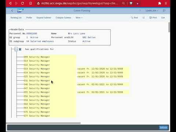
Task: Click the find-next icon beside Find
Action: [x=144, y=18]
